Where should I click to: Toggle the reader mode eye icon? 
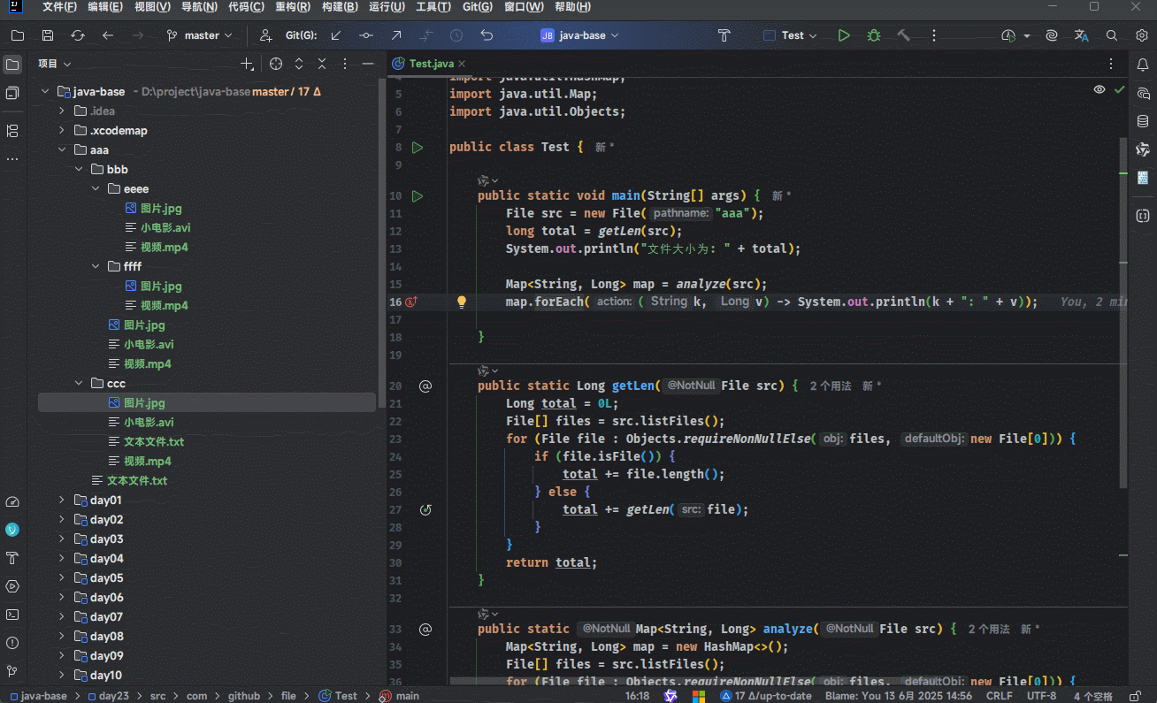1100,89
